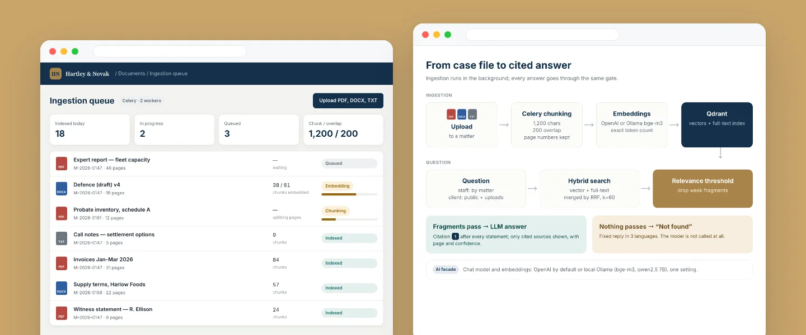Click the Embedding progress bar for Defence (draft) v4
The height and width of the screenshot is (335, 806).
click(x=349, y=194)
